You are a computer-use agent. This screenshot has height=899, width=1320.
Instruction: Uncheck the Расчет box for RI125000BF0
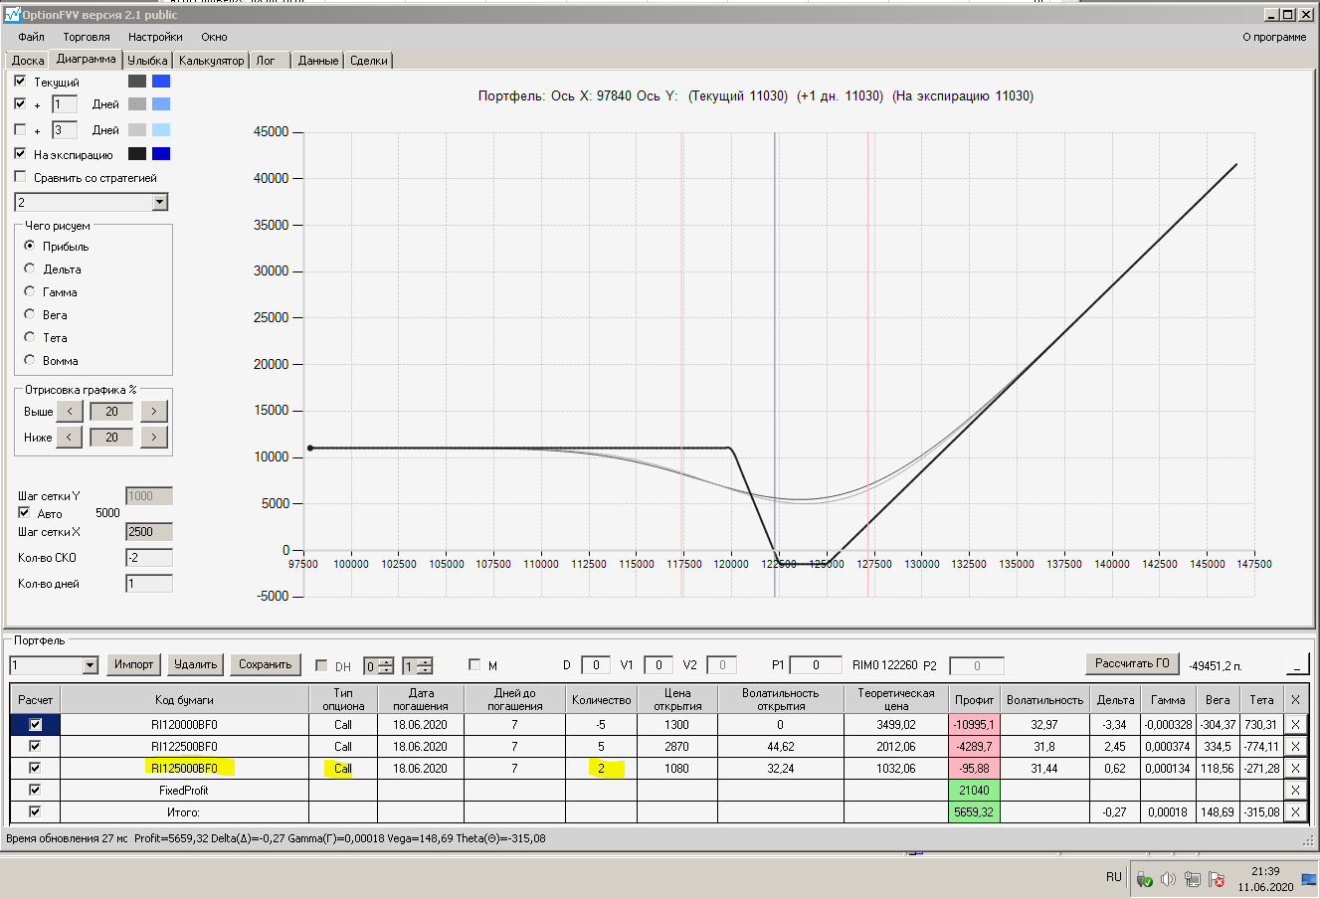click(35, 768)
